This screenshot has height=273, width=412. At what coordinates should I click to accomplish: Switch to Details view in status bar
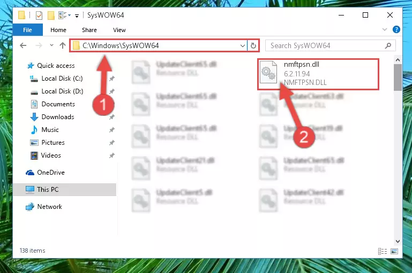pos(383,252)
